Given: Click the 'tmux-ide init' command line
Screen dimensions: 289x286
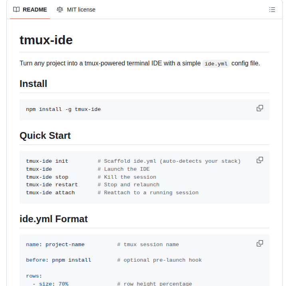Looking at the screenshot, I should pyautogui.click(x=47, y=161).
